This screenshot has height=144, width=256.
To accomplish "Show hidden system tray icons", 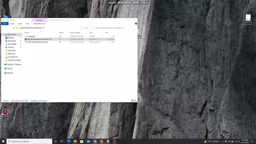I will point(222,141).
